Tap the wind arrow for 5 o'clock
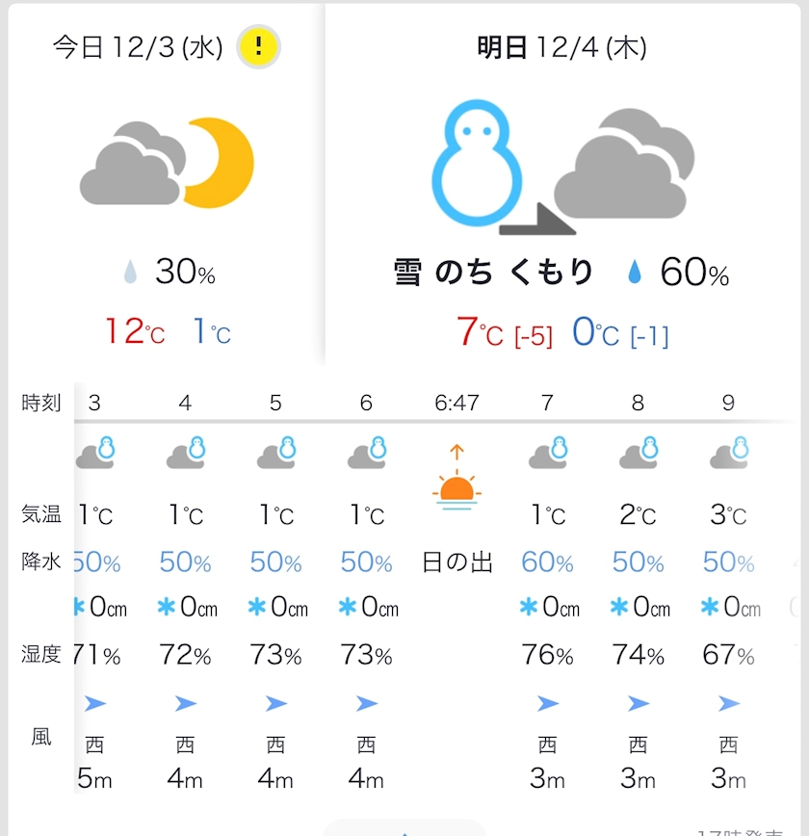 pyautogui.click(x=275, y=704)
